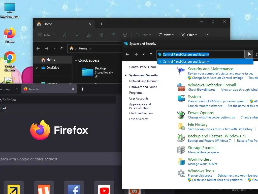The width and height of the screenshot is (258, 194).
Task: Select OneDrive in File Explorer navigation pane
Action: pos(53,68)
